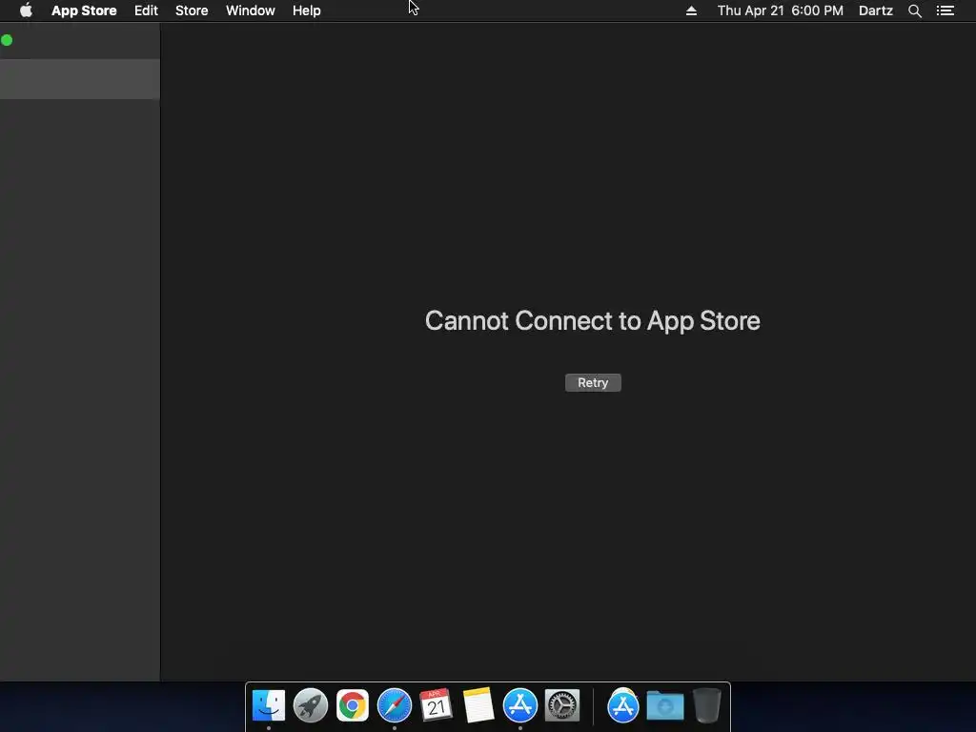Launch Google Chrome from the Dock
Viewport: 976px width, 732px height.
click(353, 705)
